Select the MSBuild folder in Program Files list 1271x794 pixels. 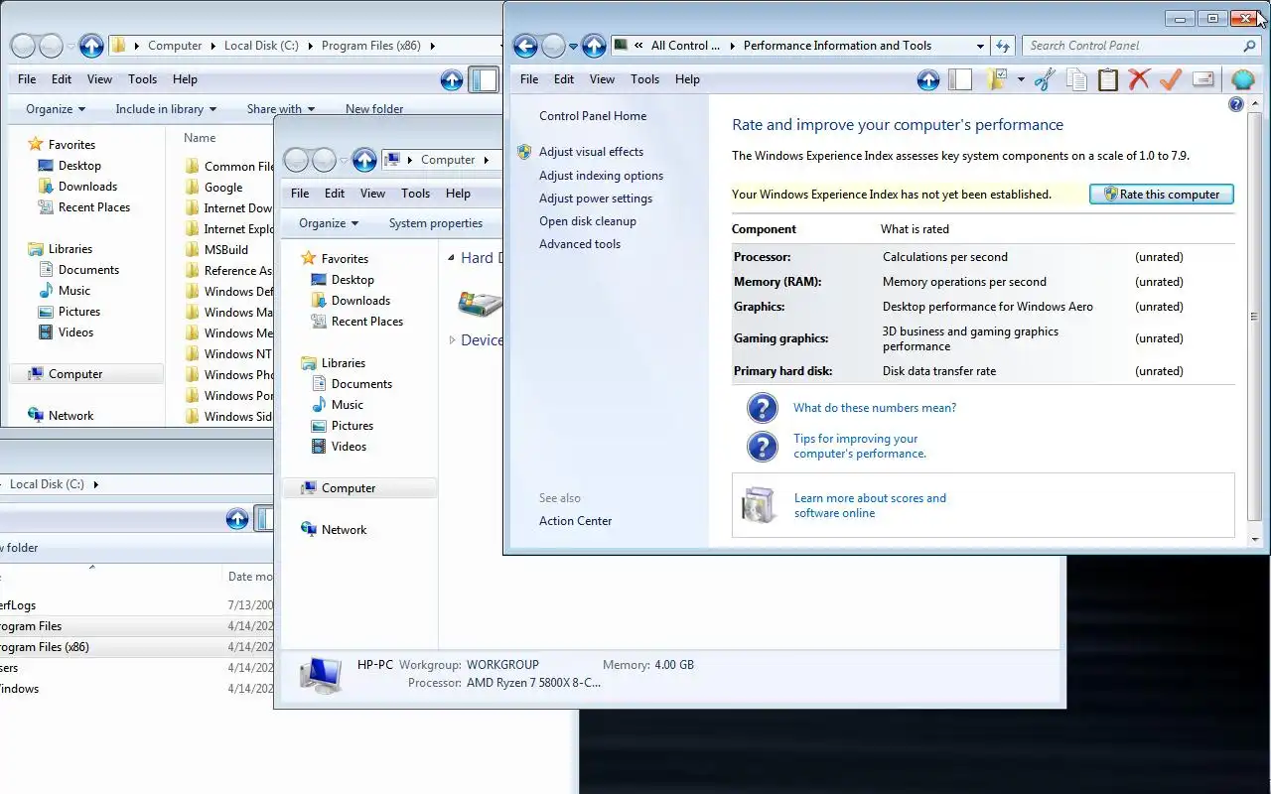point(226,250)
